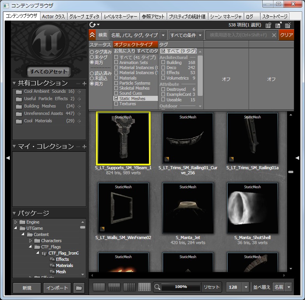Clear the search box with the X icon

click(274, 35)
